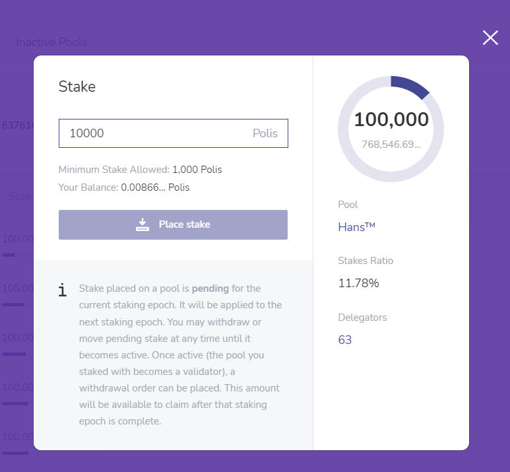Click the truncated 768,546.69... total
This screenshot has width=510, height=472.
tap(391, 144)
